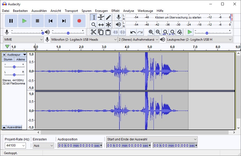
Task: Open the Bearbeiten menu
Action: [20, 11]
